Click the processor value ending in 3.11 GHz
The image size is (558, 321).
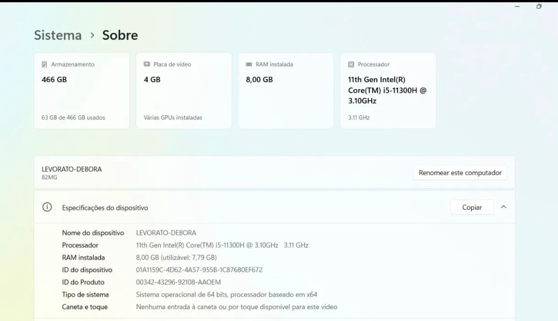[222, 245]
